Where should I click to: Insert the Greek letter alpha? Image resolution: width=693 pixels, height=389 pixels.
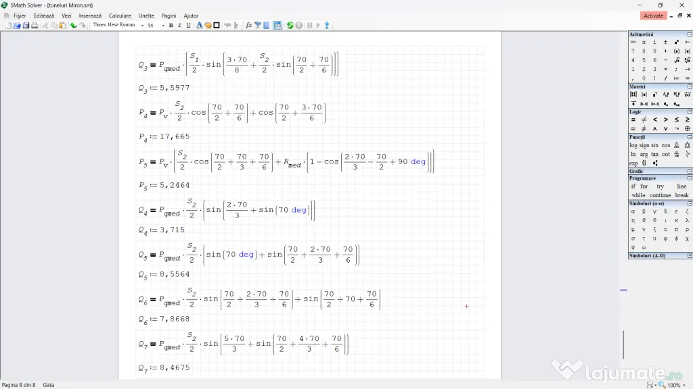633,211
